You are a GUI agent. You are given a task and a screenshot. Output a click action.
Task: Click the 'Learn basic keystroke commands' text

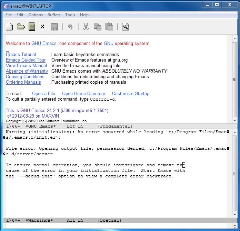click(85, 55)
